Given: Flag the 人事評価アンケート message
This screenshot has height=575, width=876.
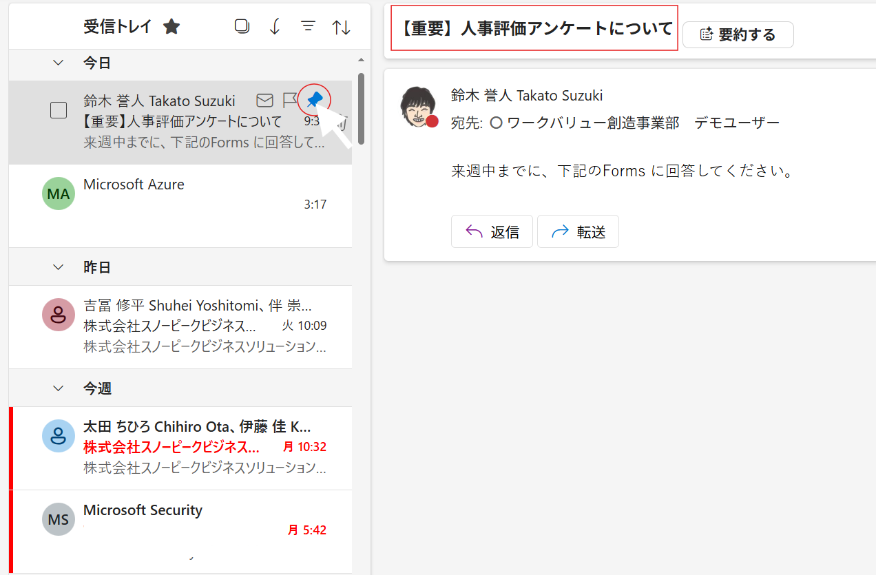Looking at the screenshot, I should [289, 101].
